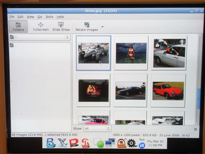Select the silver car with open door thumbnail
The image size is (205, 154).
point(169,53)
